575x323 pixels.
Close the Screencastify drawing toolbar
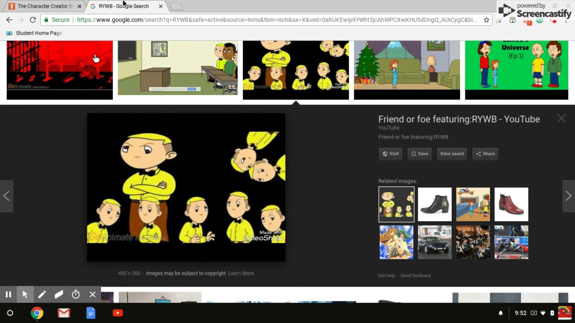click(x=93, y=295)
